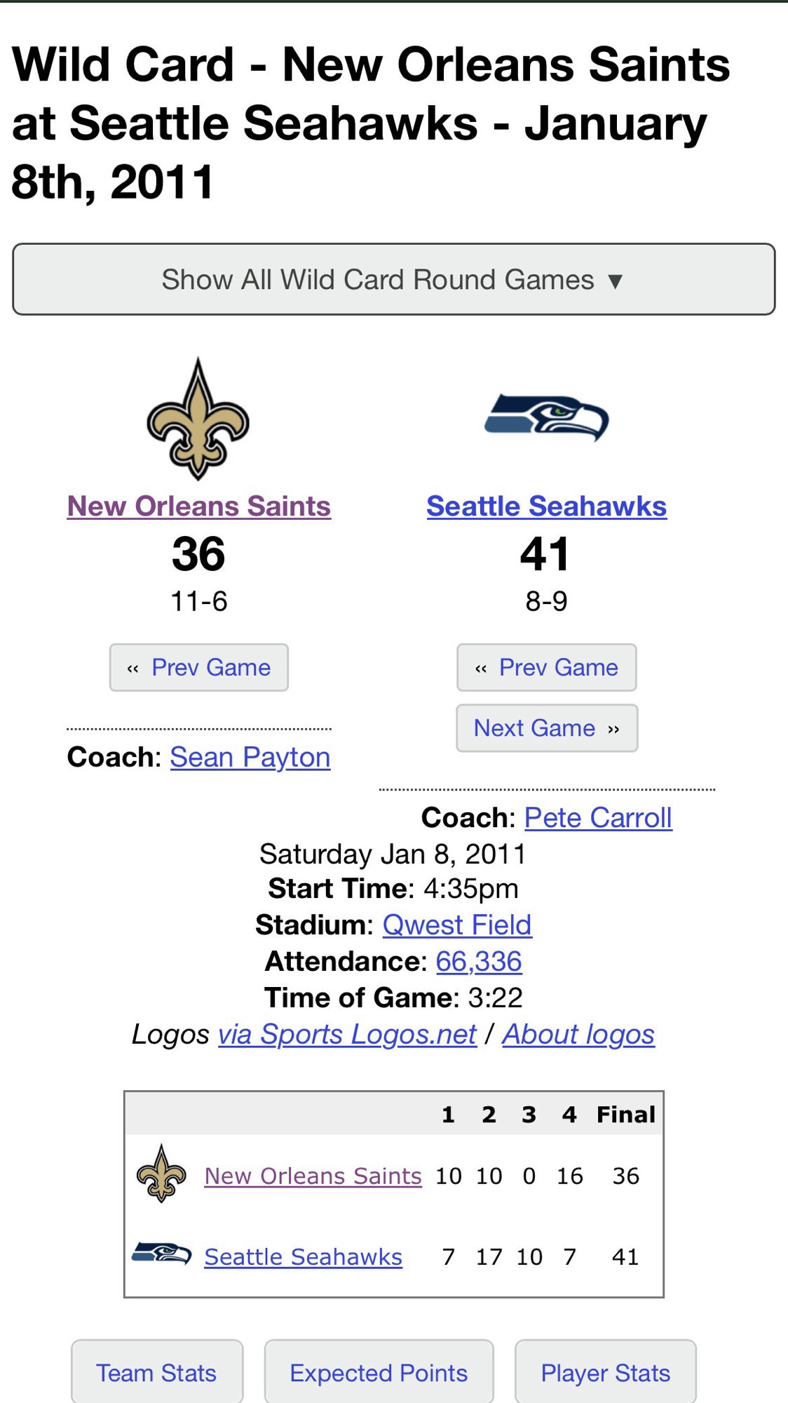Click small Seahawks logo in scoring table
The width and height of the screenshot is (788, 1403).
162,1254
